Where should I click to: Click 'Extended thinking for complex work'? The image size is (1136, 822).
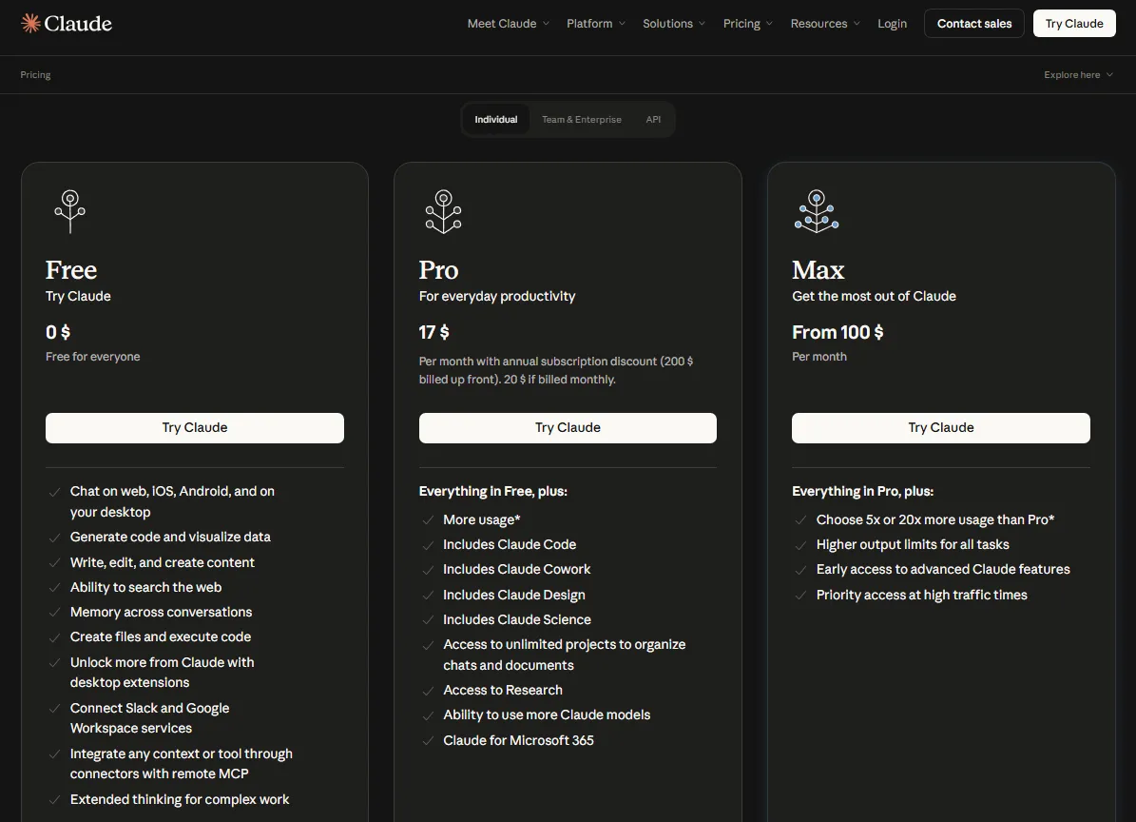pos(179,799)
